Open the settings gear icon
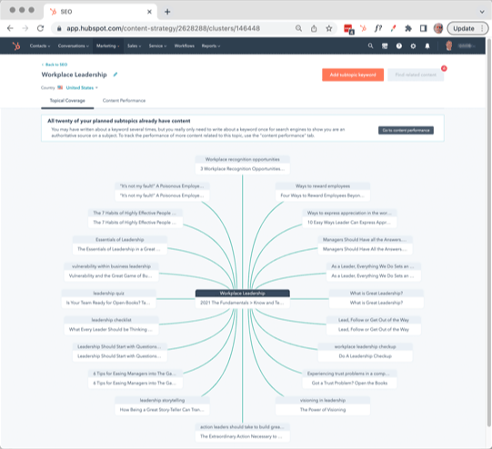Screen dimensions: 492x449 click(x=413, y=46)
